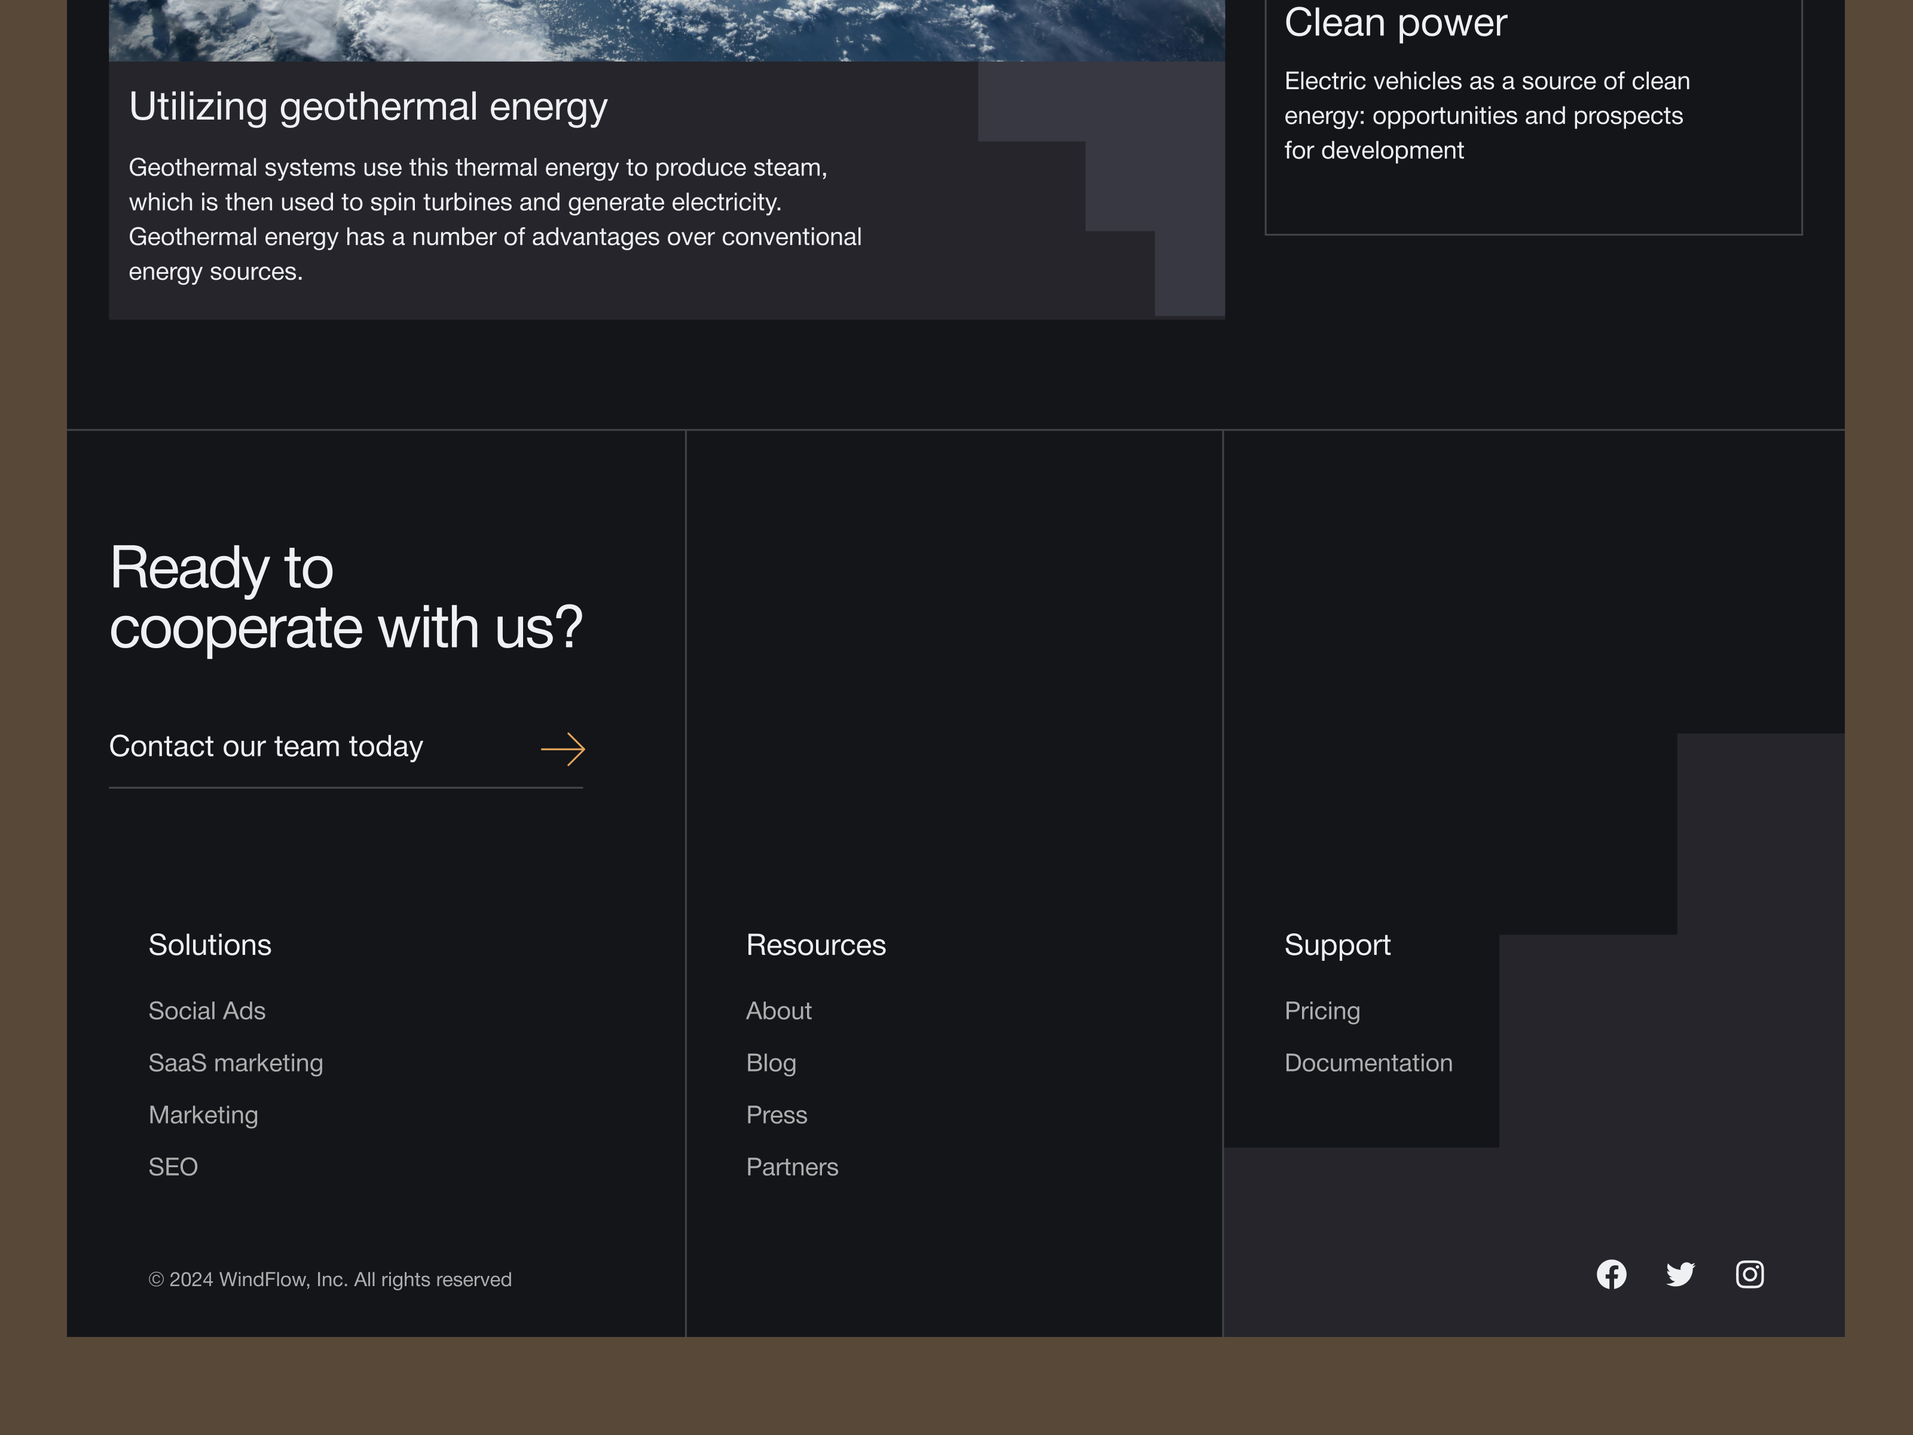This screenshot has height=1435, width=1913.
Task: Open the Social Ads link
Action: [x=207, y=1011]
